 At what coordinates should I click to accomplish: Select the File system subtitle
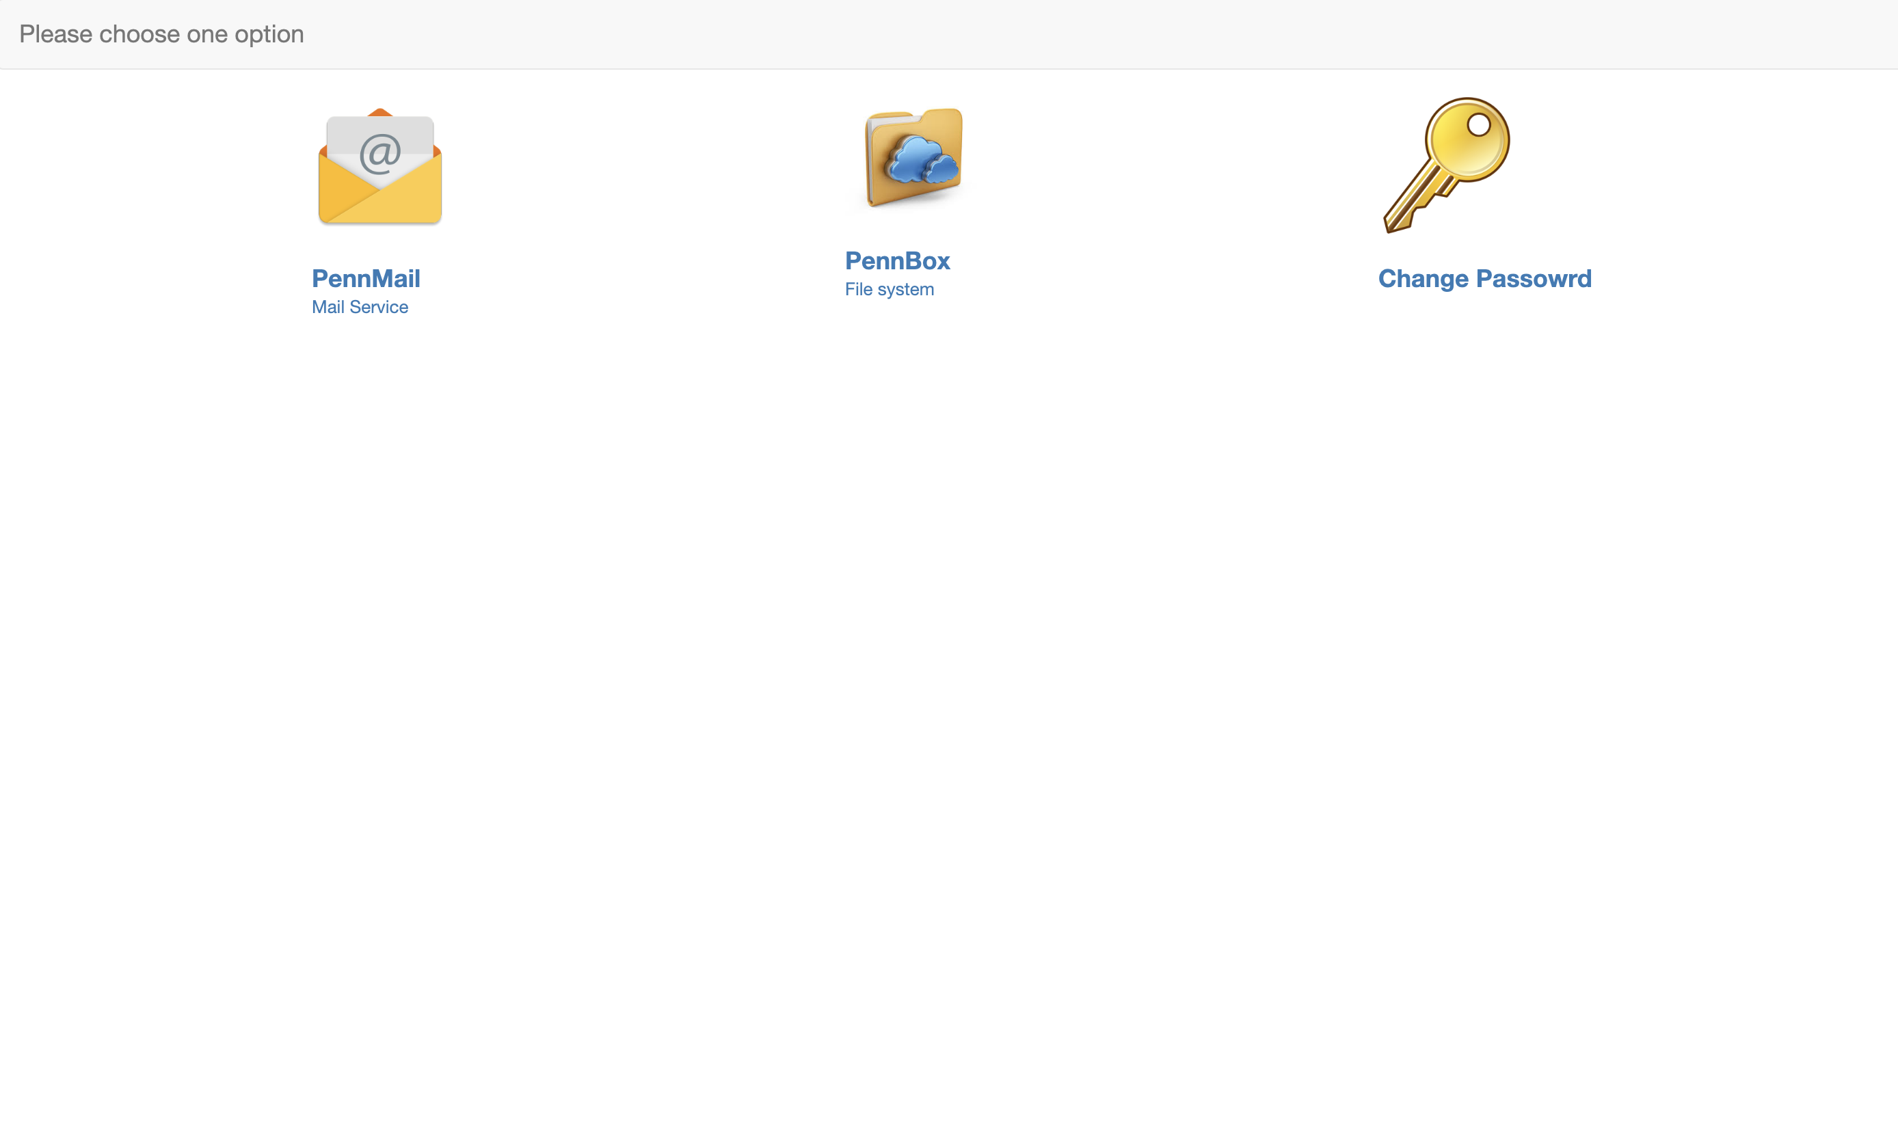point(890,289)
